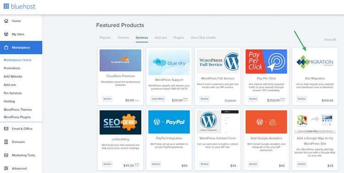The height and width of the screenshot is (173, 344).
Task: Click the View All link
Action: pos(330,40)
